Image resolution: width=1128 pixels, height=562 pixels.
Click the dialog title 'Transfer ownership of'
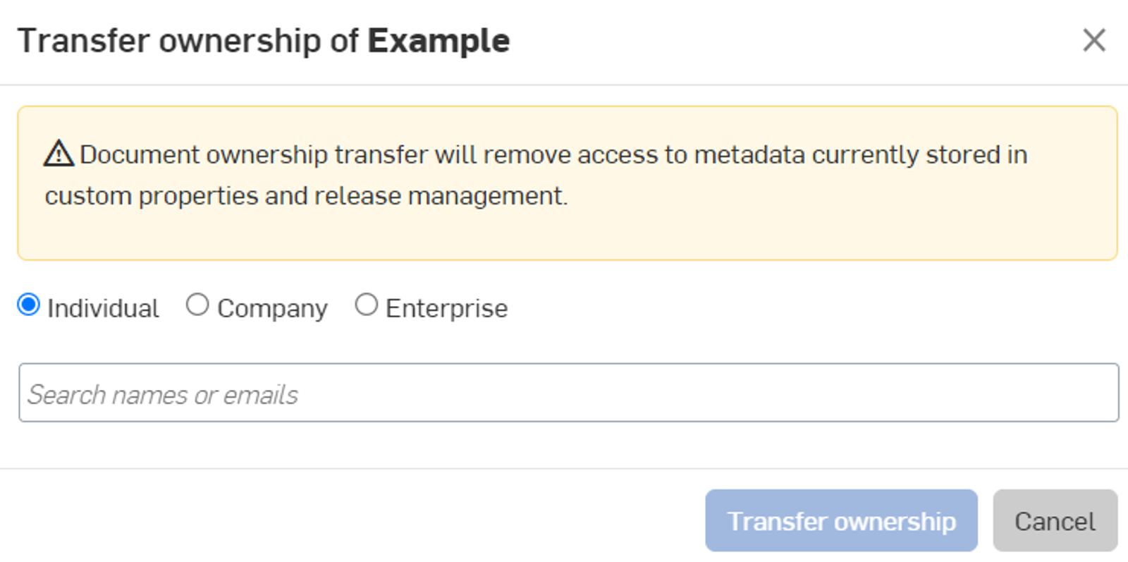pos(188,41)
